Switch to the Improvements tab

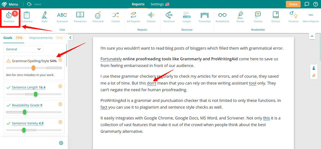(41, 38)
